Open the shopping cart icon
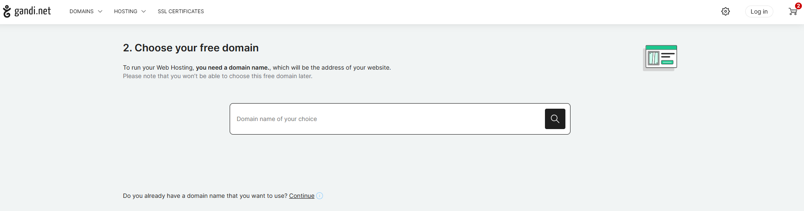Image resolution: width=804 pixels, height=211 pixels. point(792,12)
